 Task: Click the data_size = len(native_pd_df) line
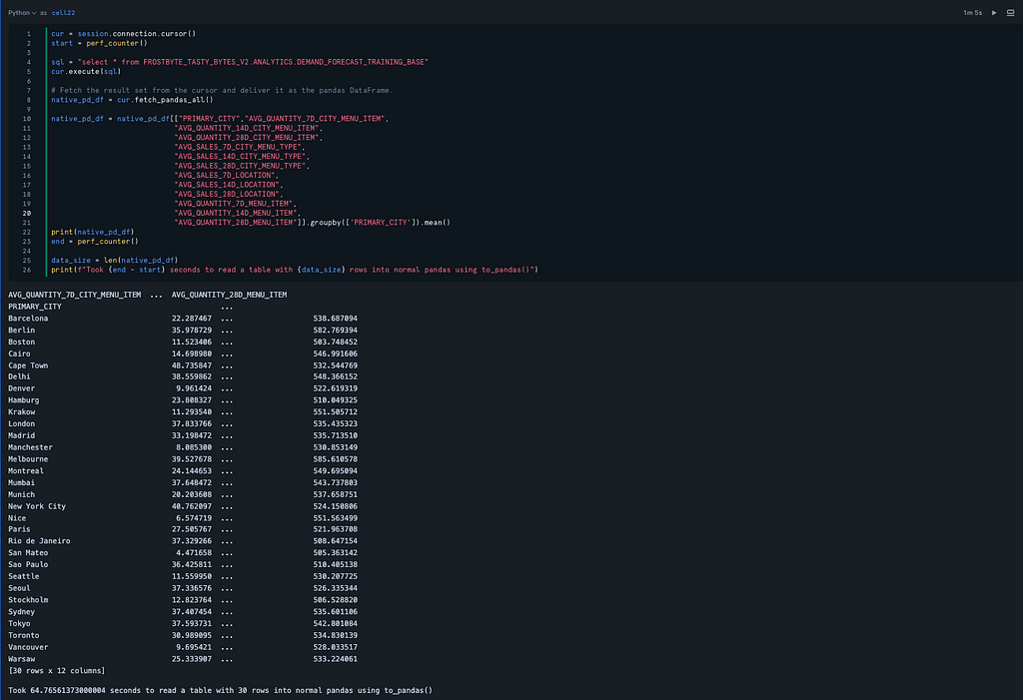(114, 260)
